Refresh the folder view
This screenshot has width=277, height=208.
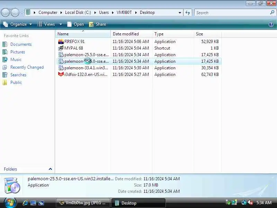click(x=188, y=13)
